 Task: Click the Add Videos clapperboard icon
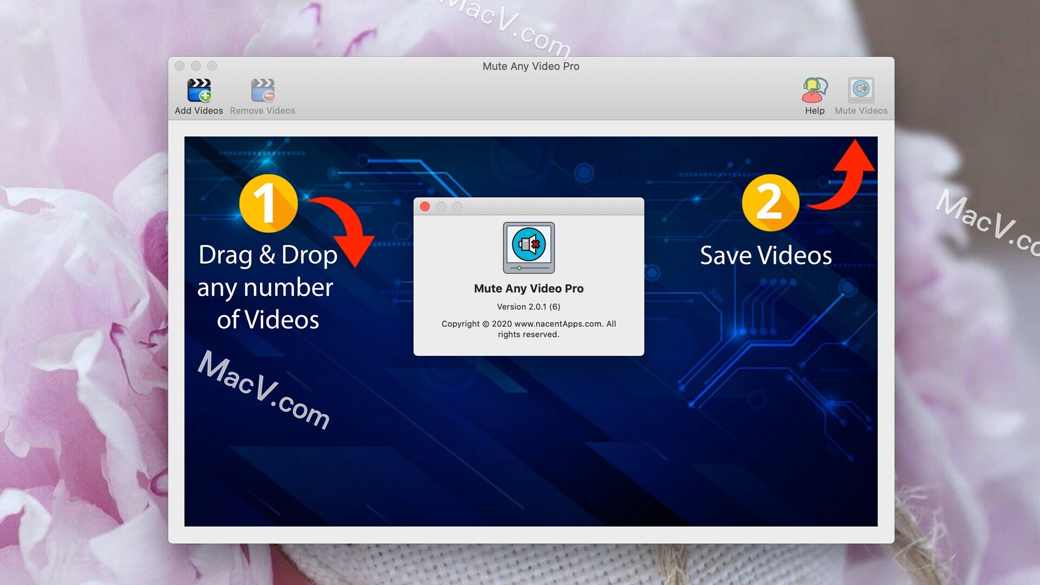[199, 90]
